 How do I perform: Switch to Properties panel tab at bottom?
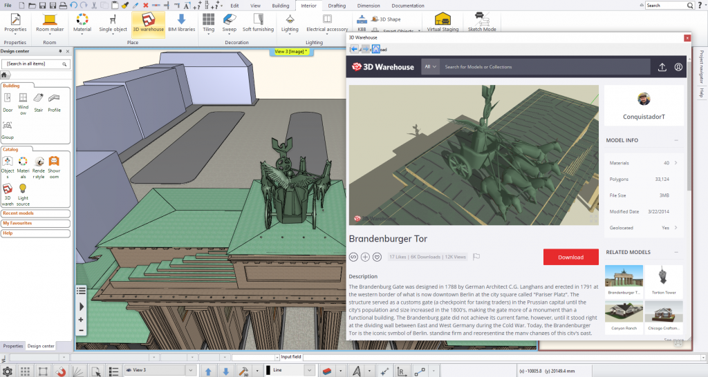13,346
